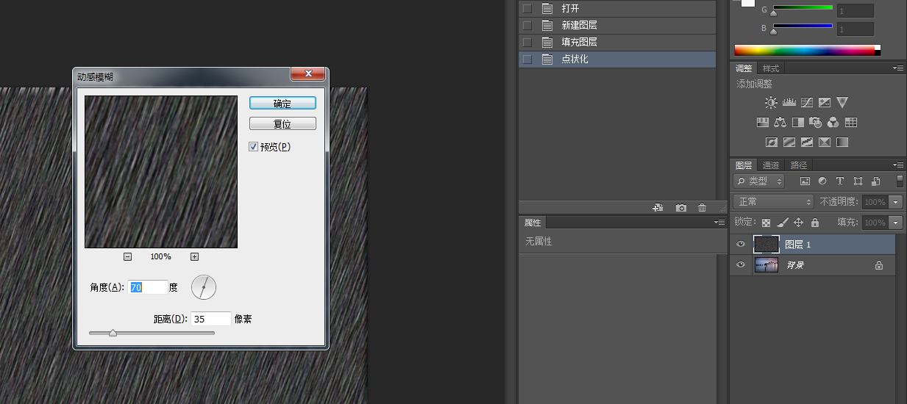The image size is (907, 404).
Task: Click the distance slider handle in Motion Blur
Action: click(x=113, y=333)
